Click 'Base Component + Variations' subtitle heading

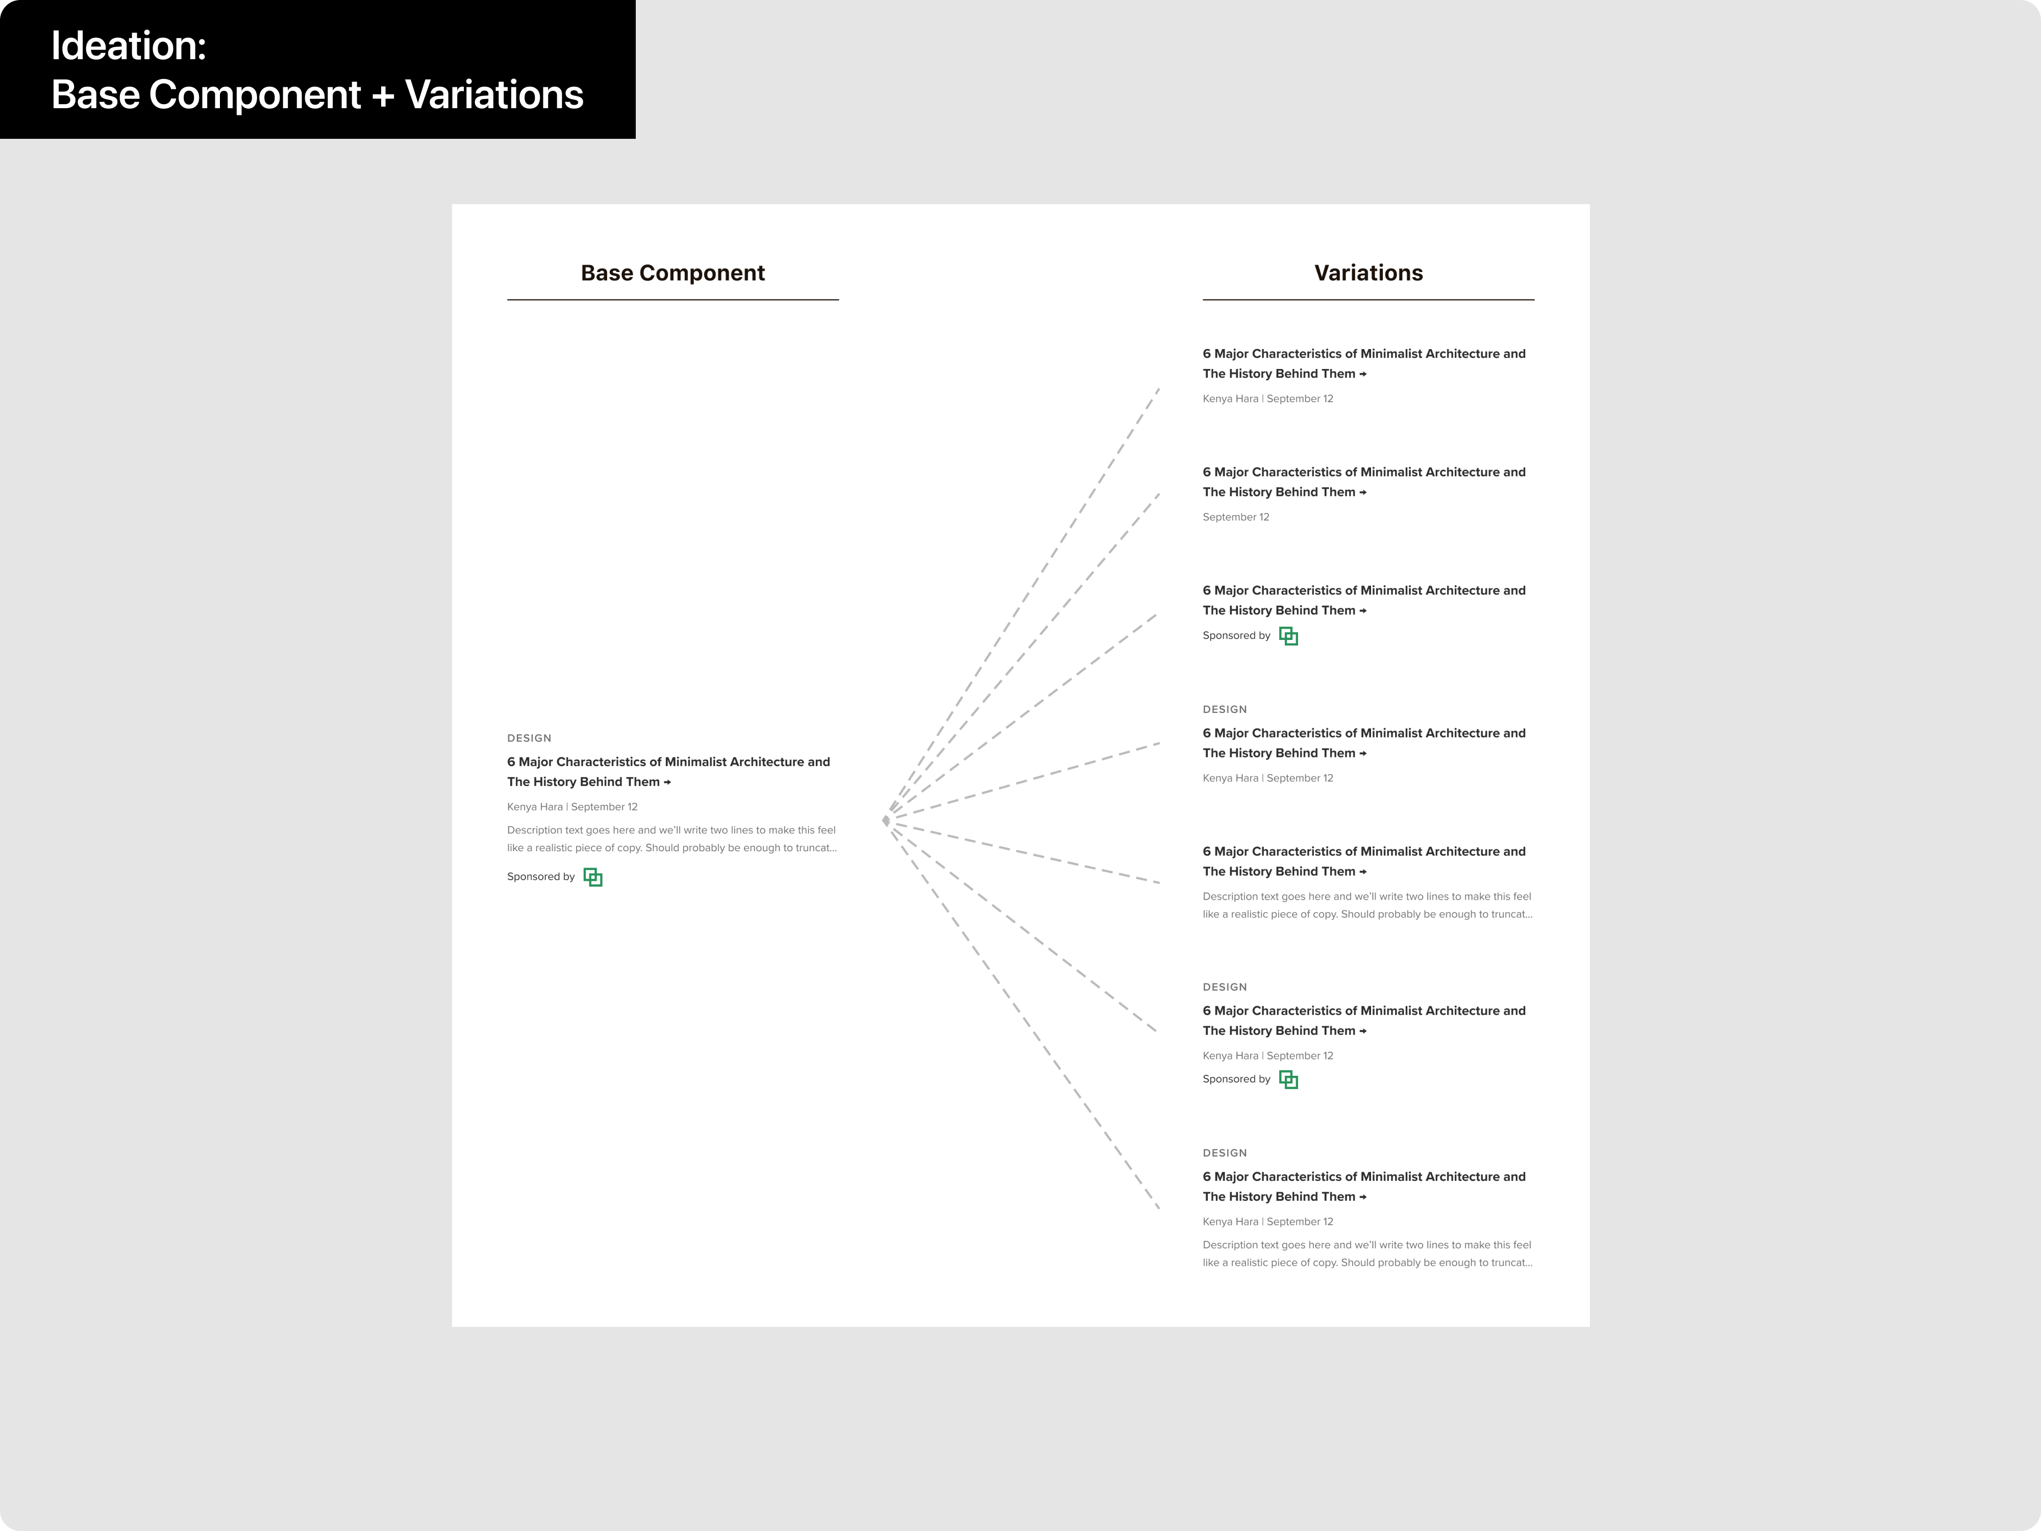317,95
